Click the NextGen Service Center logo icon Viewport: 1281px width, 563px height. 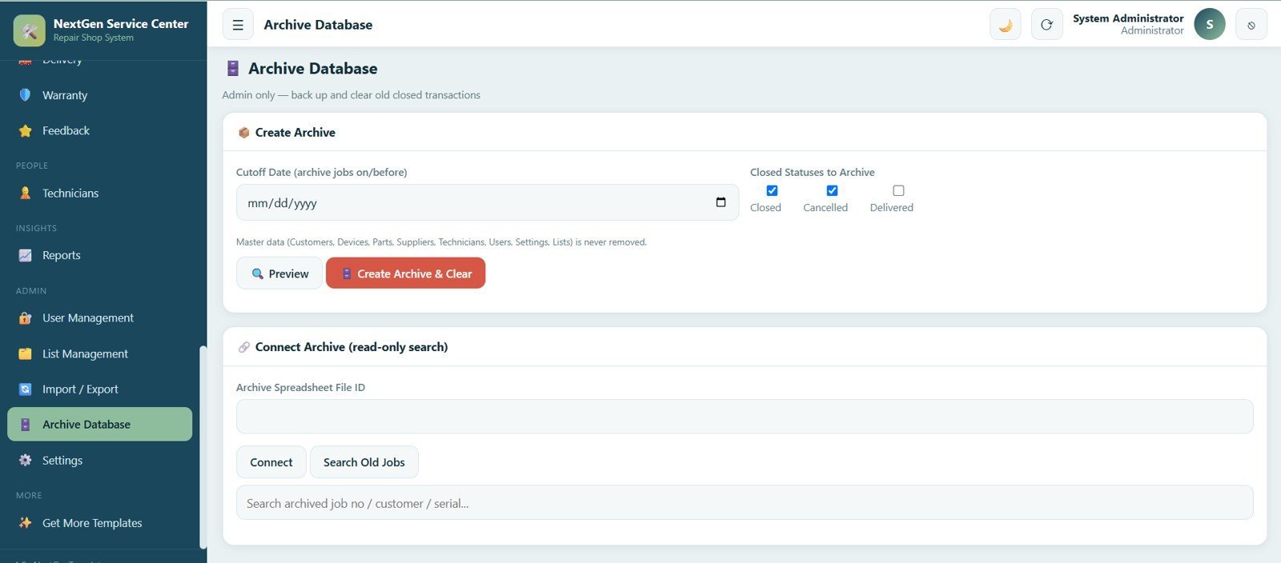(30, 30)
